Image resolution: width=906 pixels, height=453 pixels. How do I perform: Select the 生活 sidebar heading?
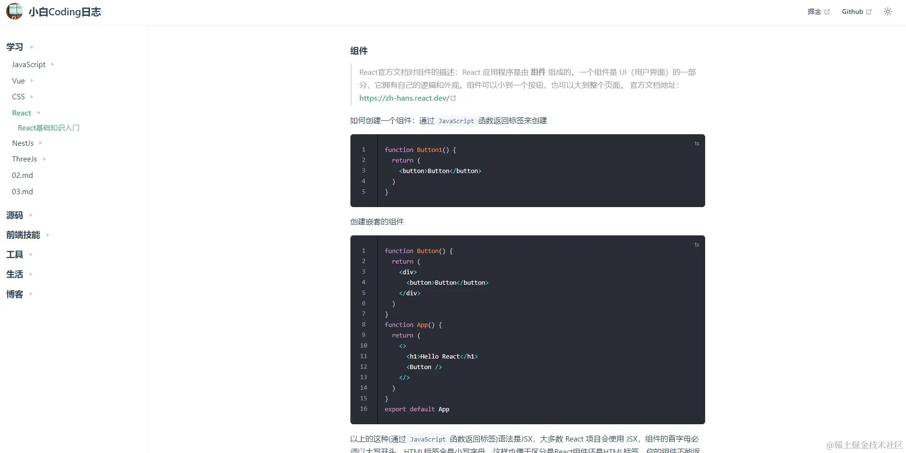pos(15,274)
